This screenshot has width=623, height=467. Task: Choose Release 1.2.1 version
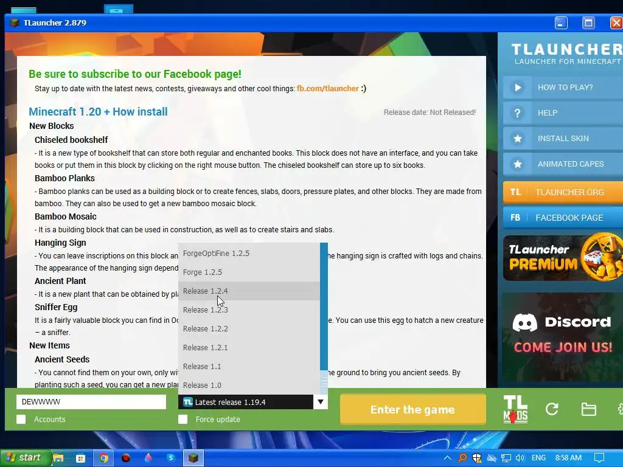click(249, 347)
